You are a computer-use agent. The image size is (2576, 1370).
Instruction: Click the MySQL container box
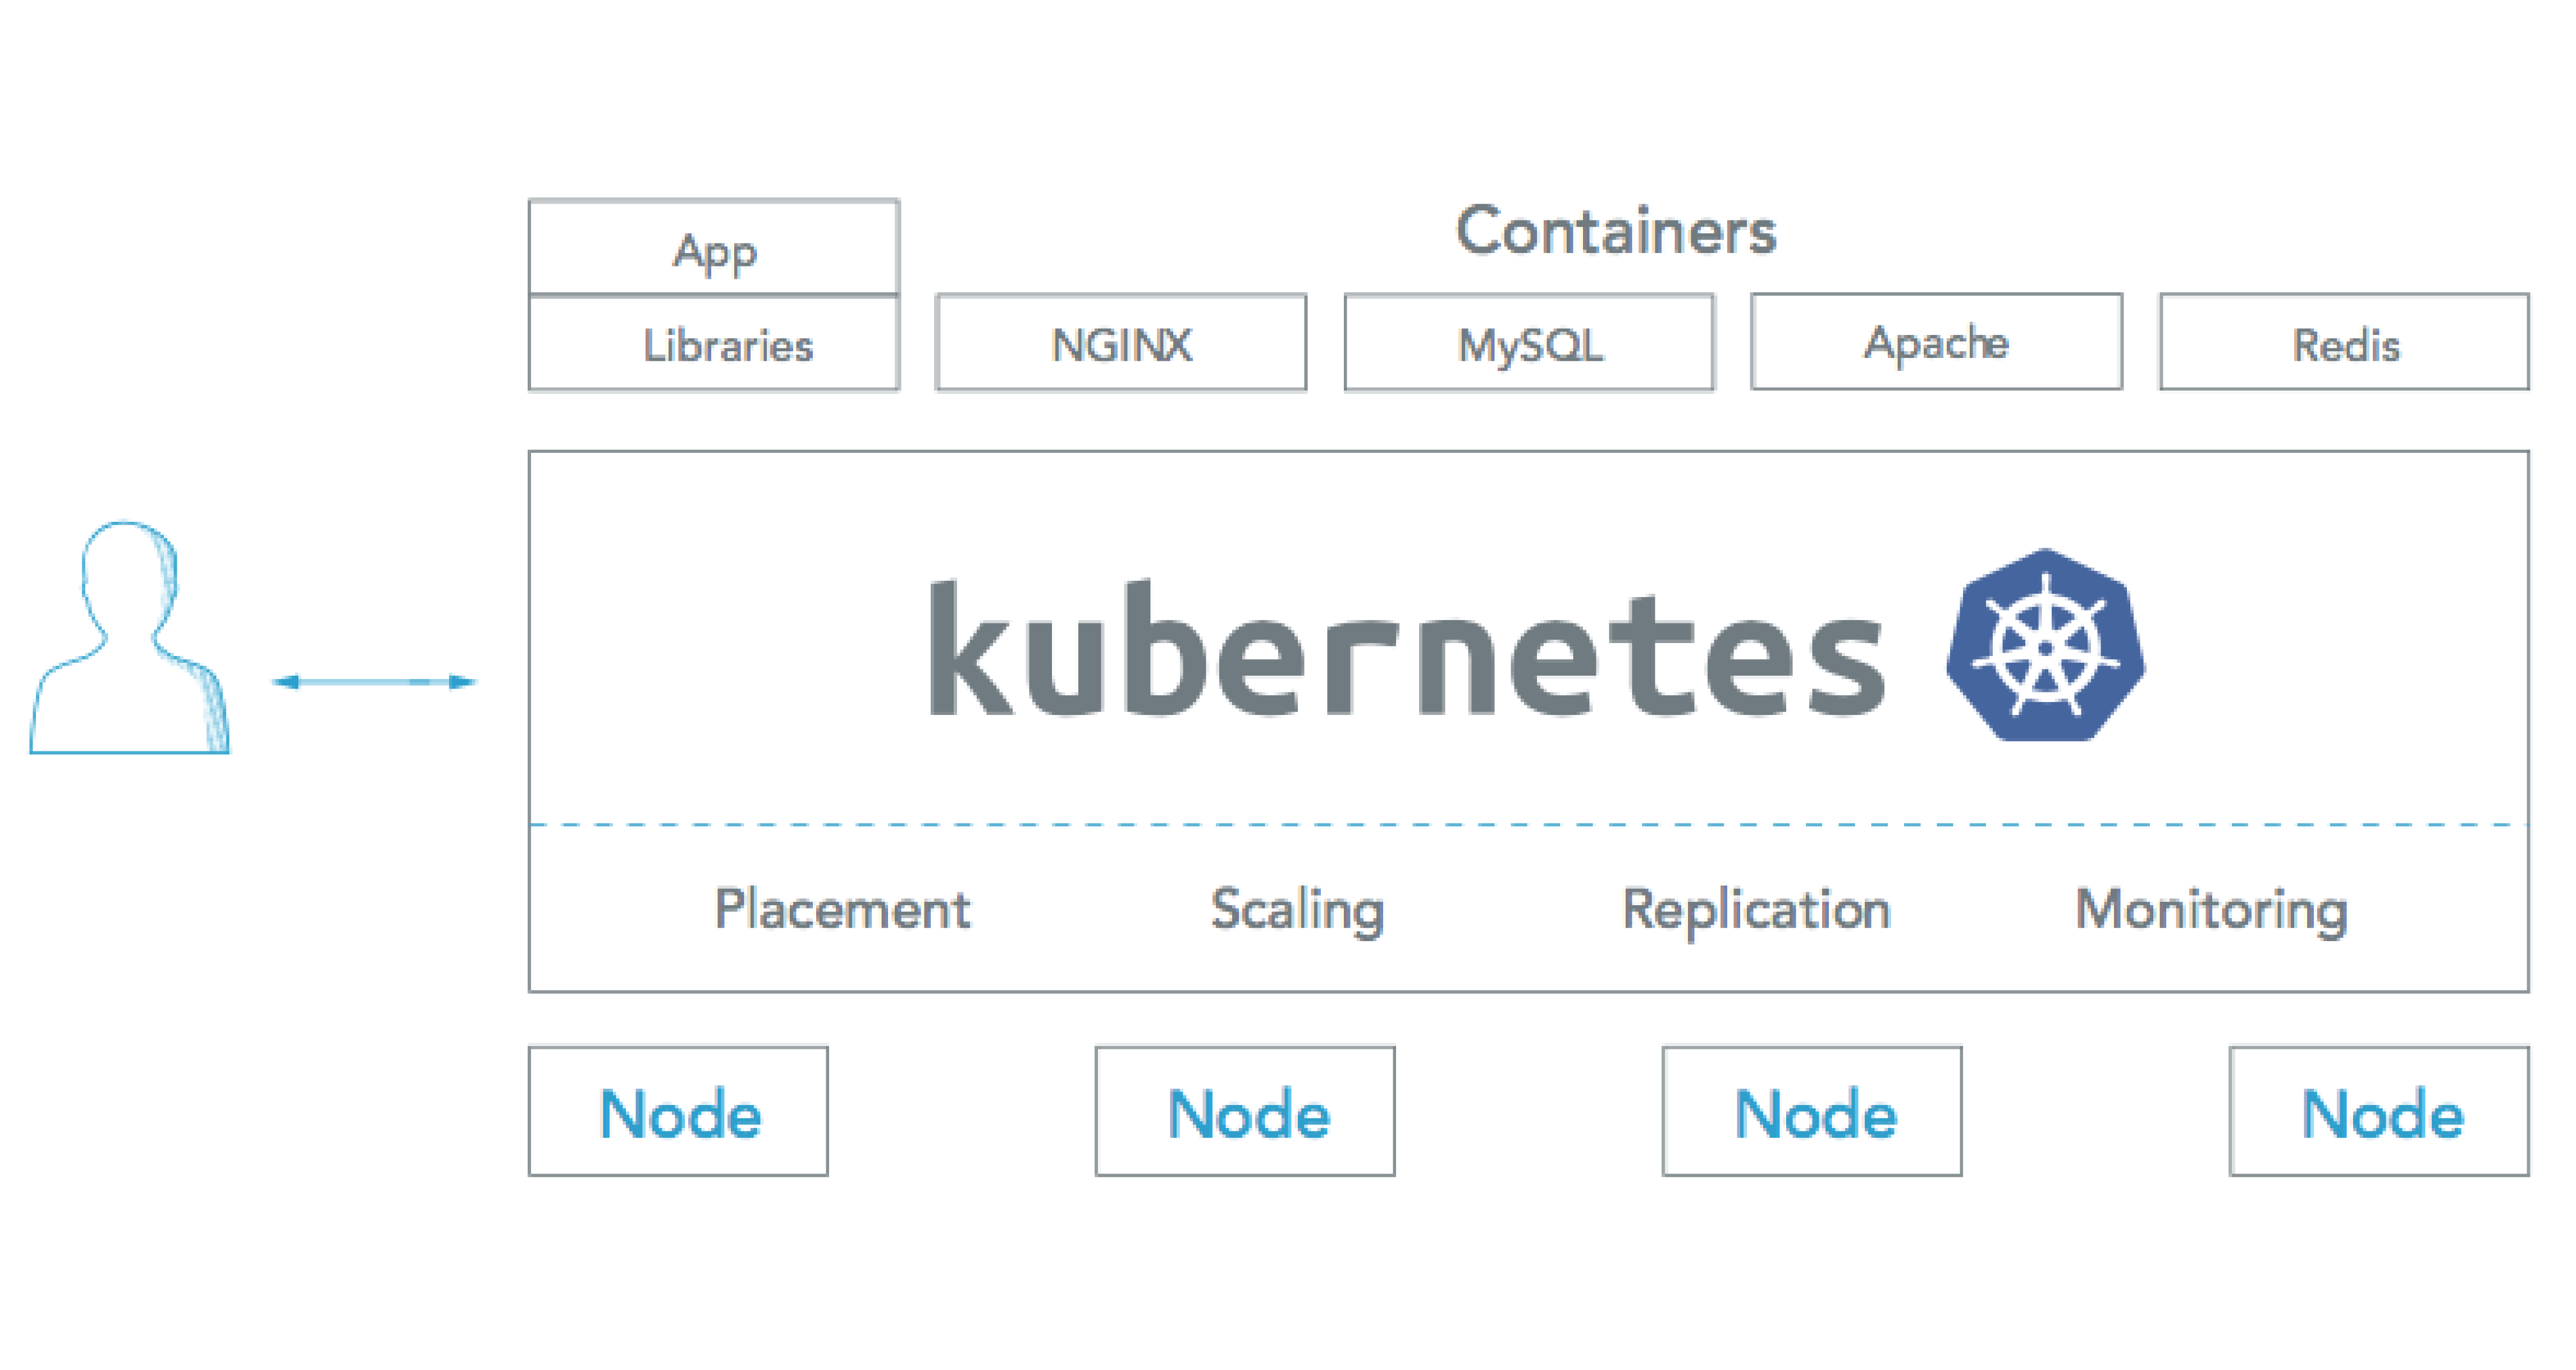tap(1529, 343)
